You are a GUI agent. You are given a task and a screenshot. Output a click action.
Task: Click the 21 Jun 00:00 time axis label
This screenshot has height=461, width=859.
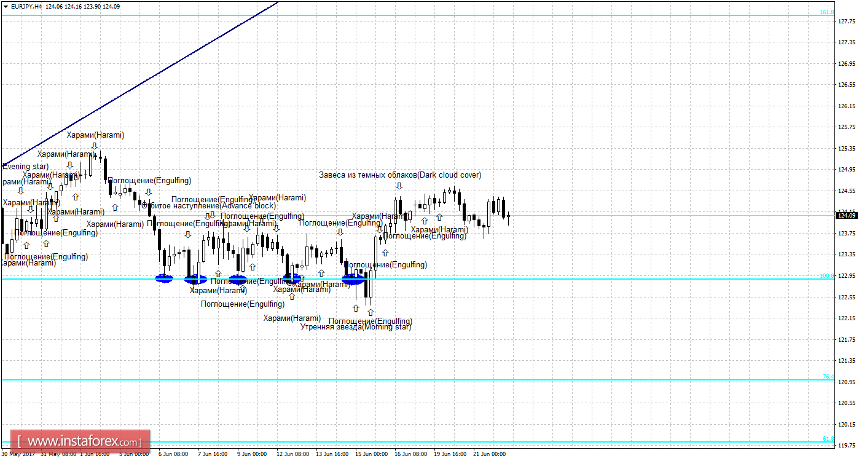point(489,454)
